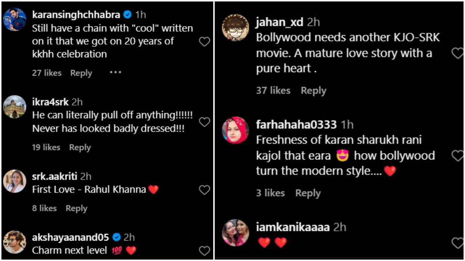Screen dimensions: 465x261
Task: Tap the heart icon beside ikra4srk's comment
Action: tap(205, 123)
